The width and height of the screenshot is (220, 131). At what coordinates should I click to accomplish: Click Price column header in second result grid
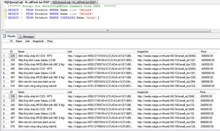(x=203, y=51)
